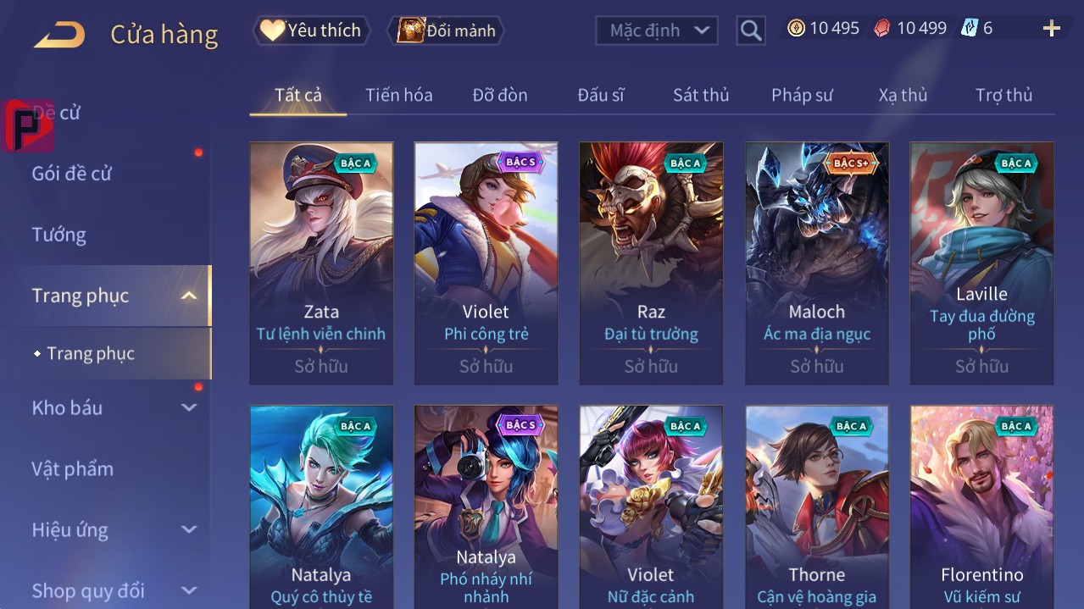Tap the red ruby currency icon
1084x609 pixels.
click(x=882, y=29)
